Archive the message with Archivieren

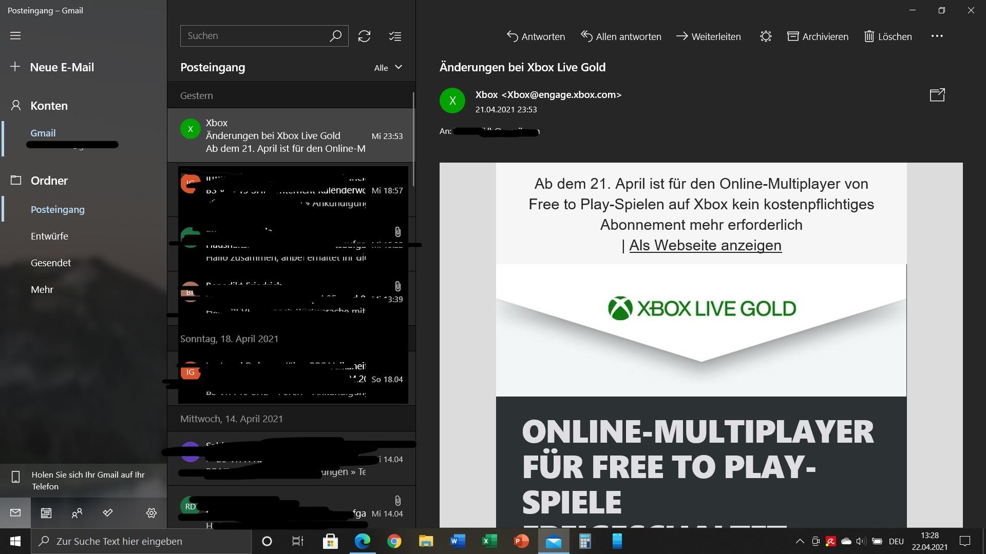tap(818, 36)
